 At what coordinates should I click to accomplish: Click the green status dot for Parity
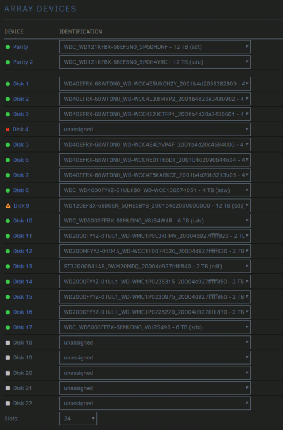click(7, 47)
